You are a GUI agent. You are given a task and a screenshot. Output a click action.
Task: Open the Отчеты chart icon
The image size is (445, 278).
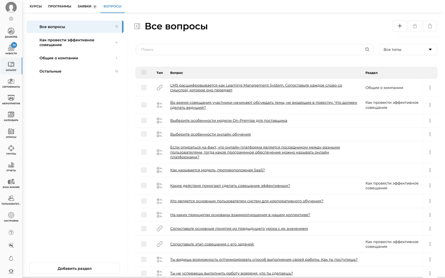coord(11,167)
